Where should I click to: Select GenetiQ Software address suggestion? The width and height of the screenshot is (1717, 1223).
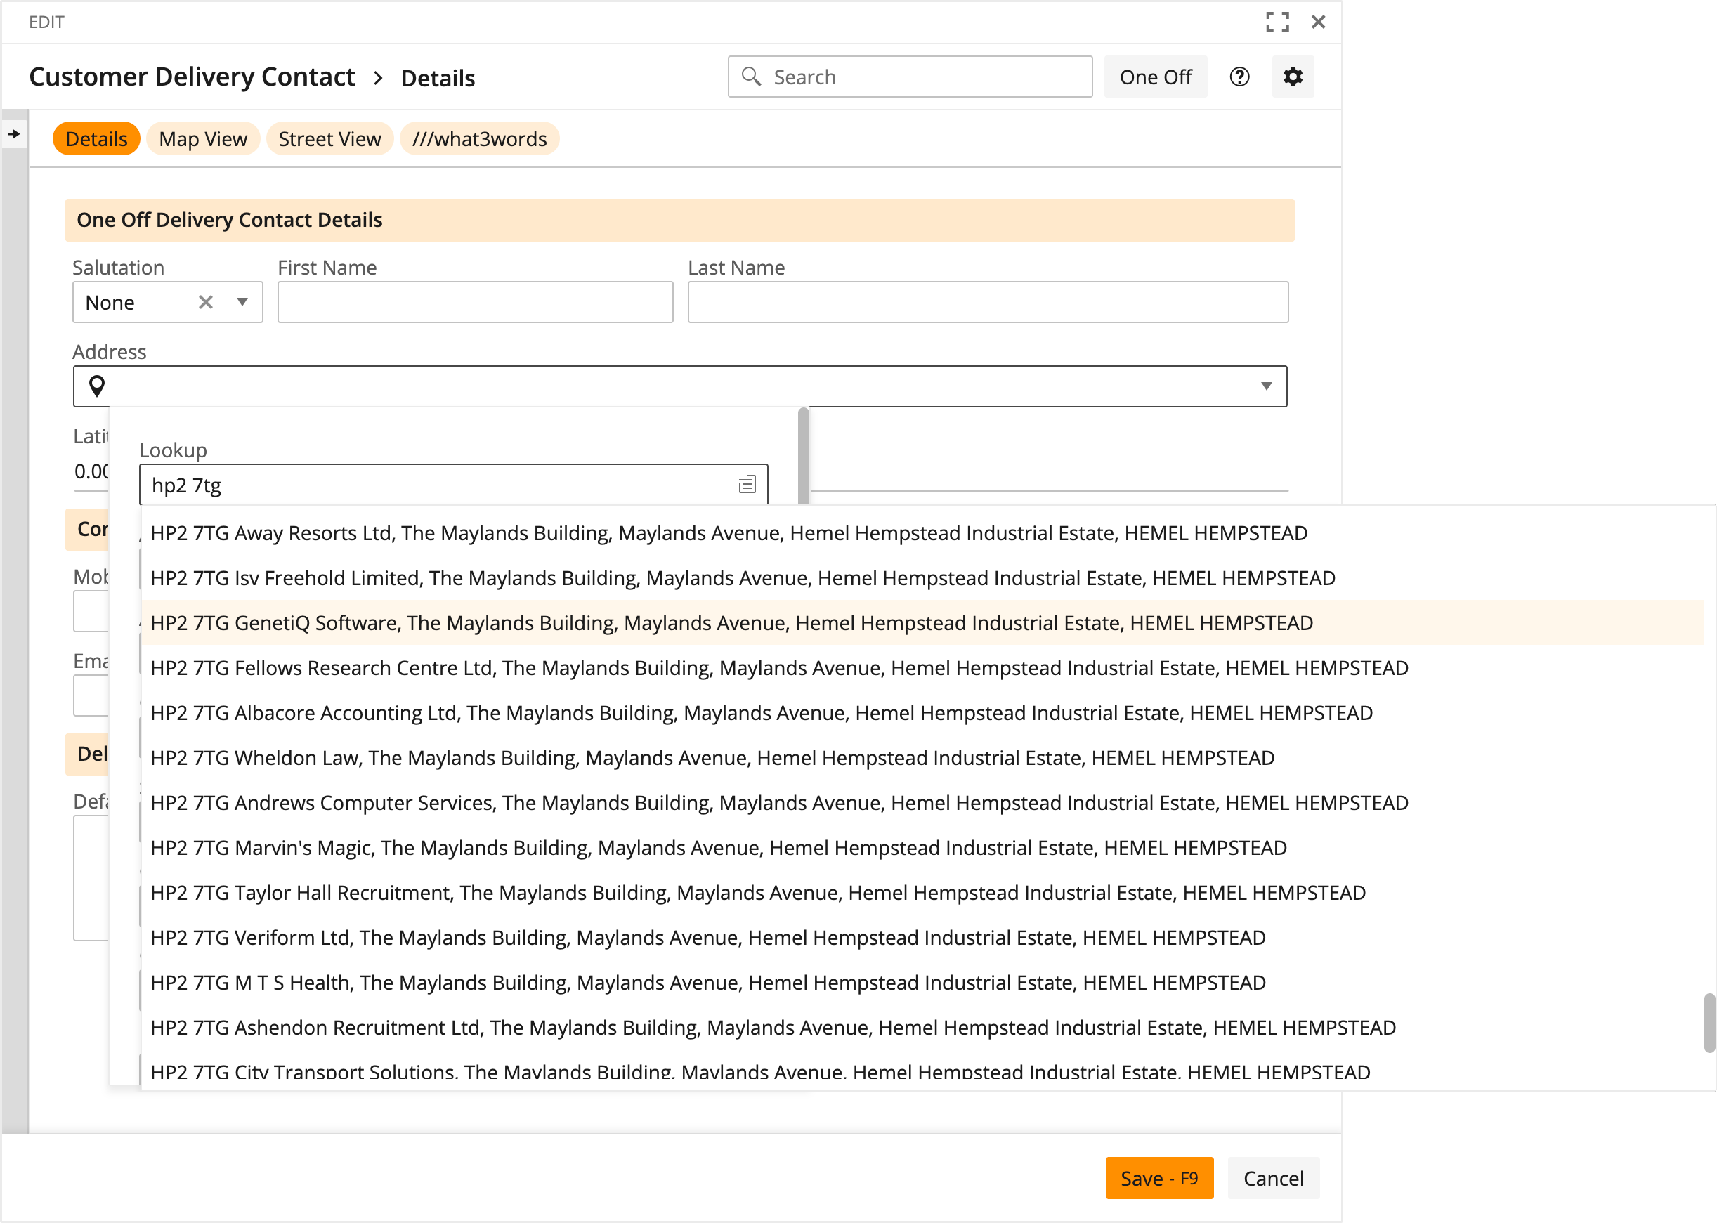(x=731, y=623)
